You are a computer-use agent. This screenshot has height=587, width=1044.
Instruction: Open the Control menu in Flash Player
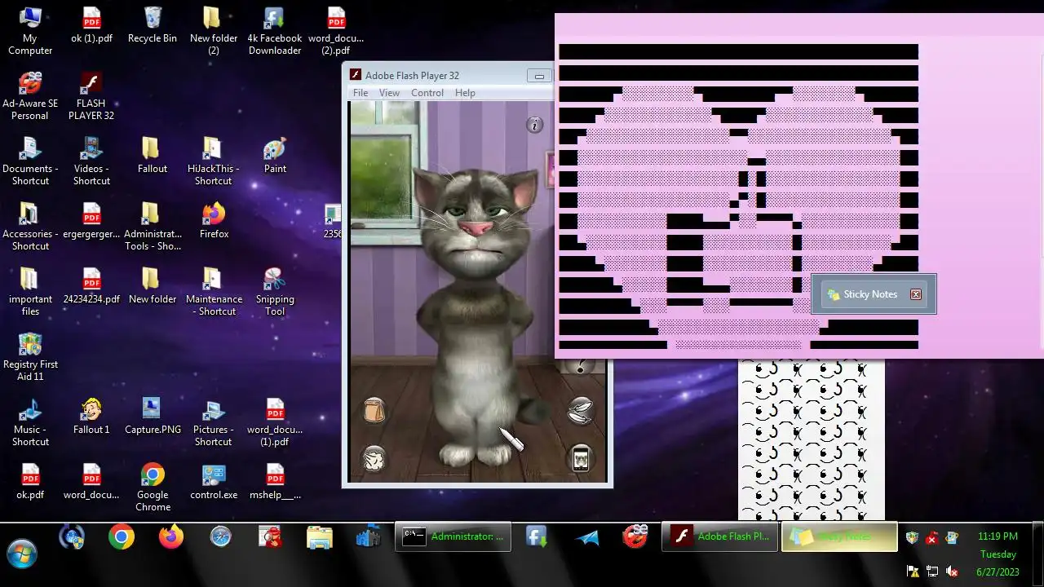click(427, 93)
